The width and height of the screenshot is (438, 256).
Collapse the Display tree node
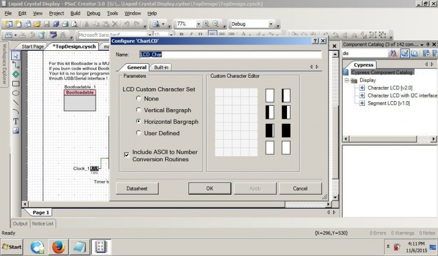pyautogui.click(x=347, y=80)
